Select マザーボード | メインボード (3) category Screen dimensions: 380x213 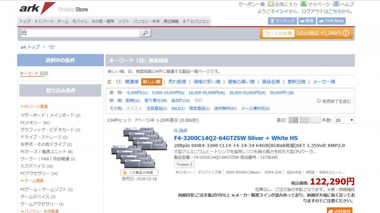point(50,115)
